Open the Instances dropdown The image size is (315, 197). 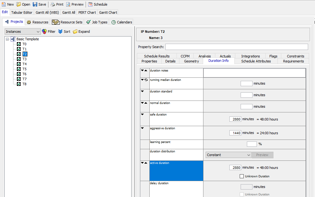[x=23, y=32]
